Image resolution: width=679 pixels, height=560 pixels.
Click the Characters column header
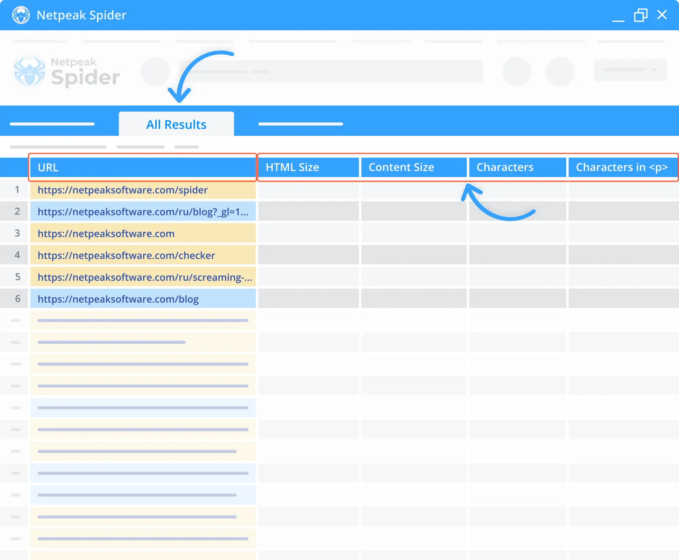point(517,167)
